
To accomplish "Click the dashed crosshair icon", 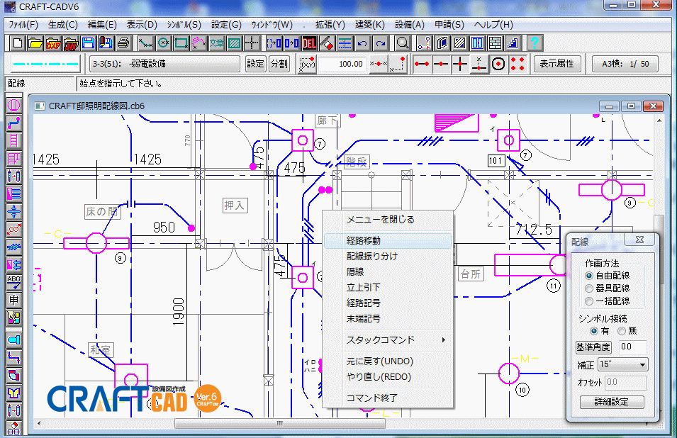I will point(252,43).
